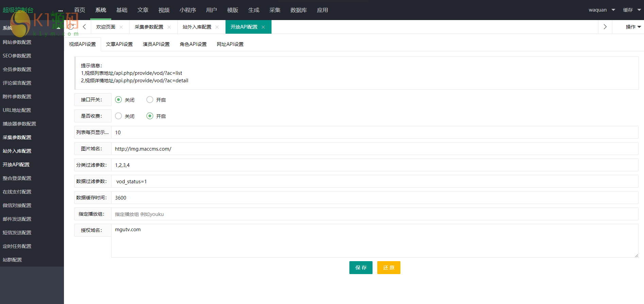Image resolution: width=644 pixels, height=304 pixels.
Task: Switch to the 采集参数配置 page tab
Action: pos(149,27)
